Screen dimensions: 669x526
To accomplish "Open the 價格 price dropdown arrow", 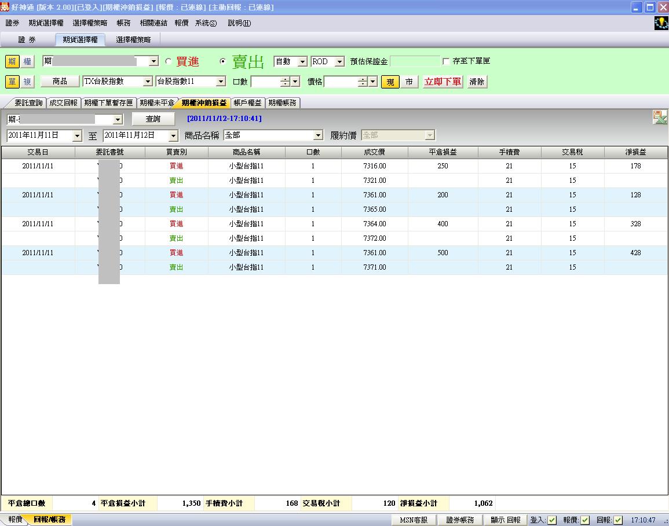I will click(x=373, y=82).
